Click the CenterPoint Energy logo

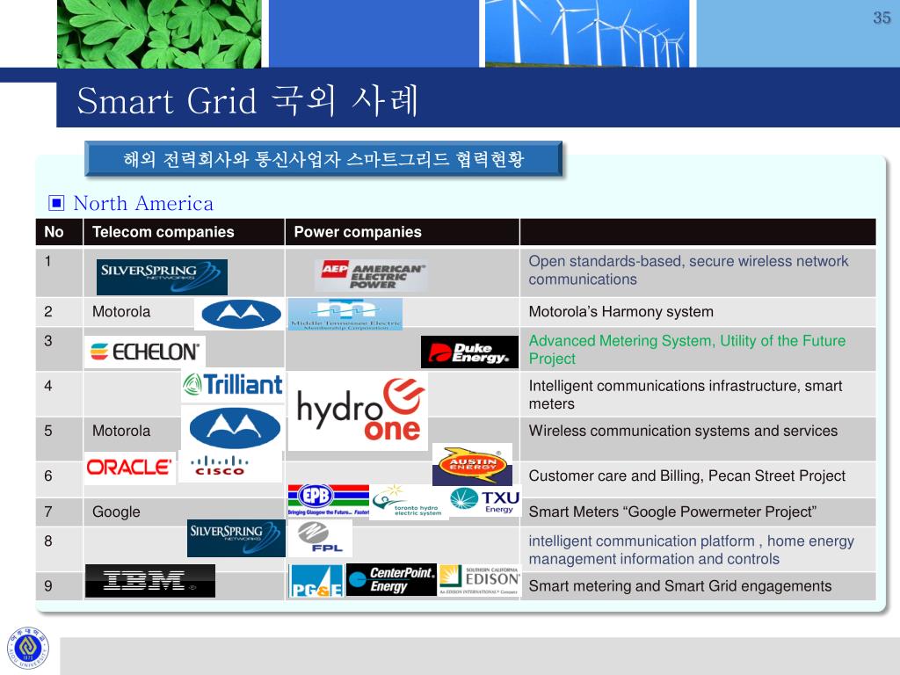click(391, 580)
